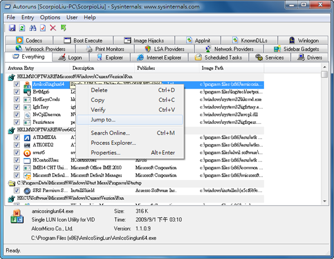The image size is (334, 259).
Task: Click the Properties toolbar icon
Action: [43, 28]
